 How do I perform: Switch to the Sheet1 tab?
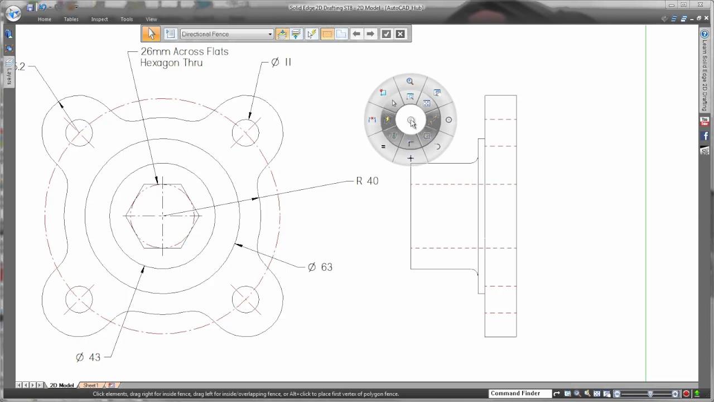[90, 385]
